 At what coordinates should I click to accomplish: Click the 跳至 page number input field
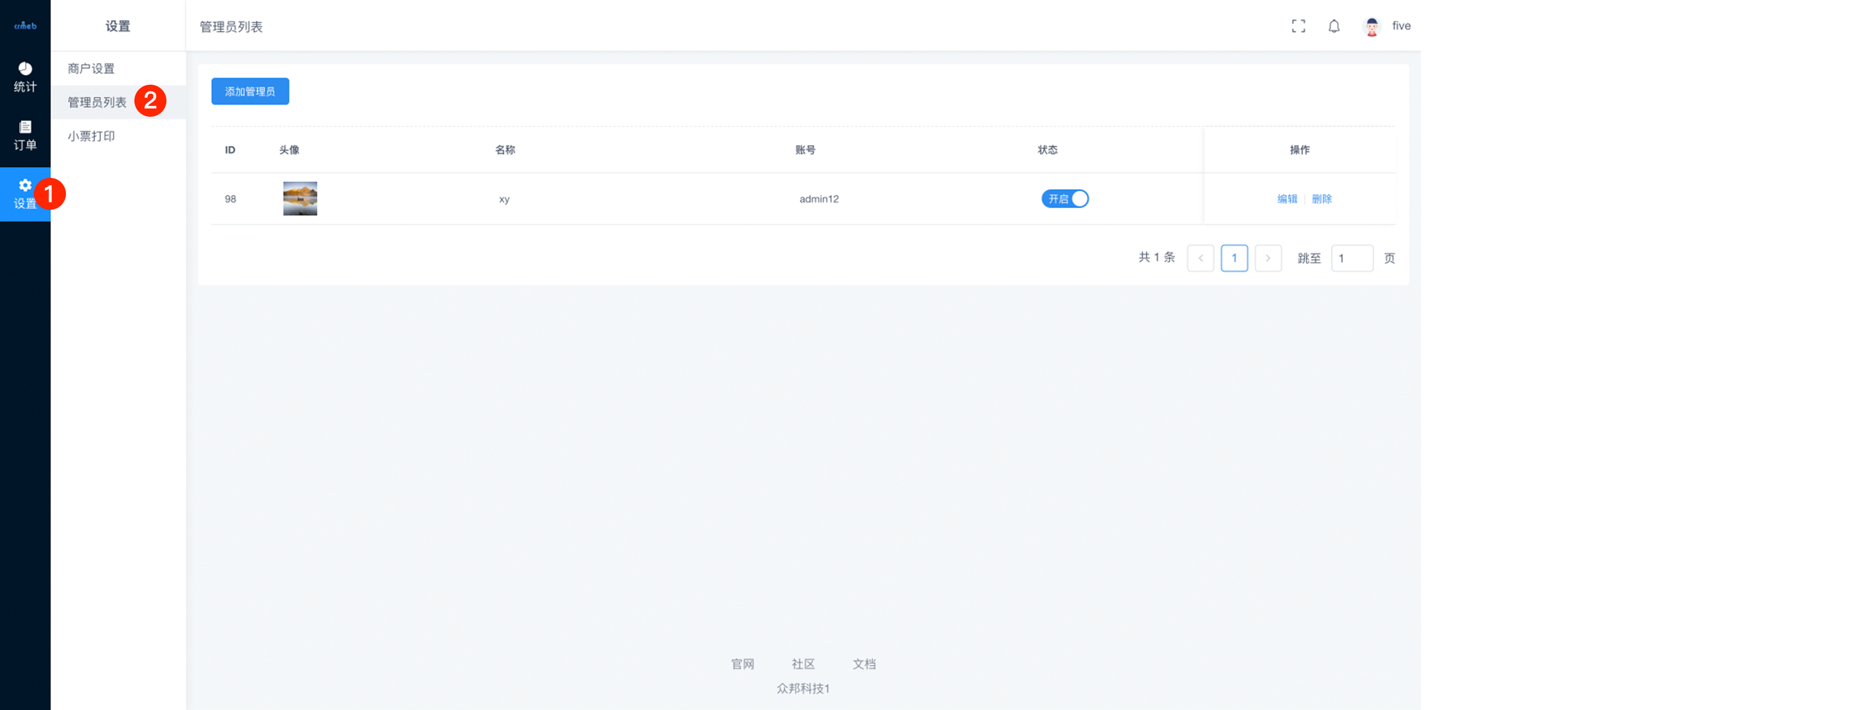[1351, 258]
